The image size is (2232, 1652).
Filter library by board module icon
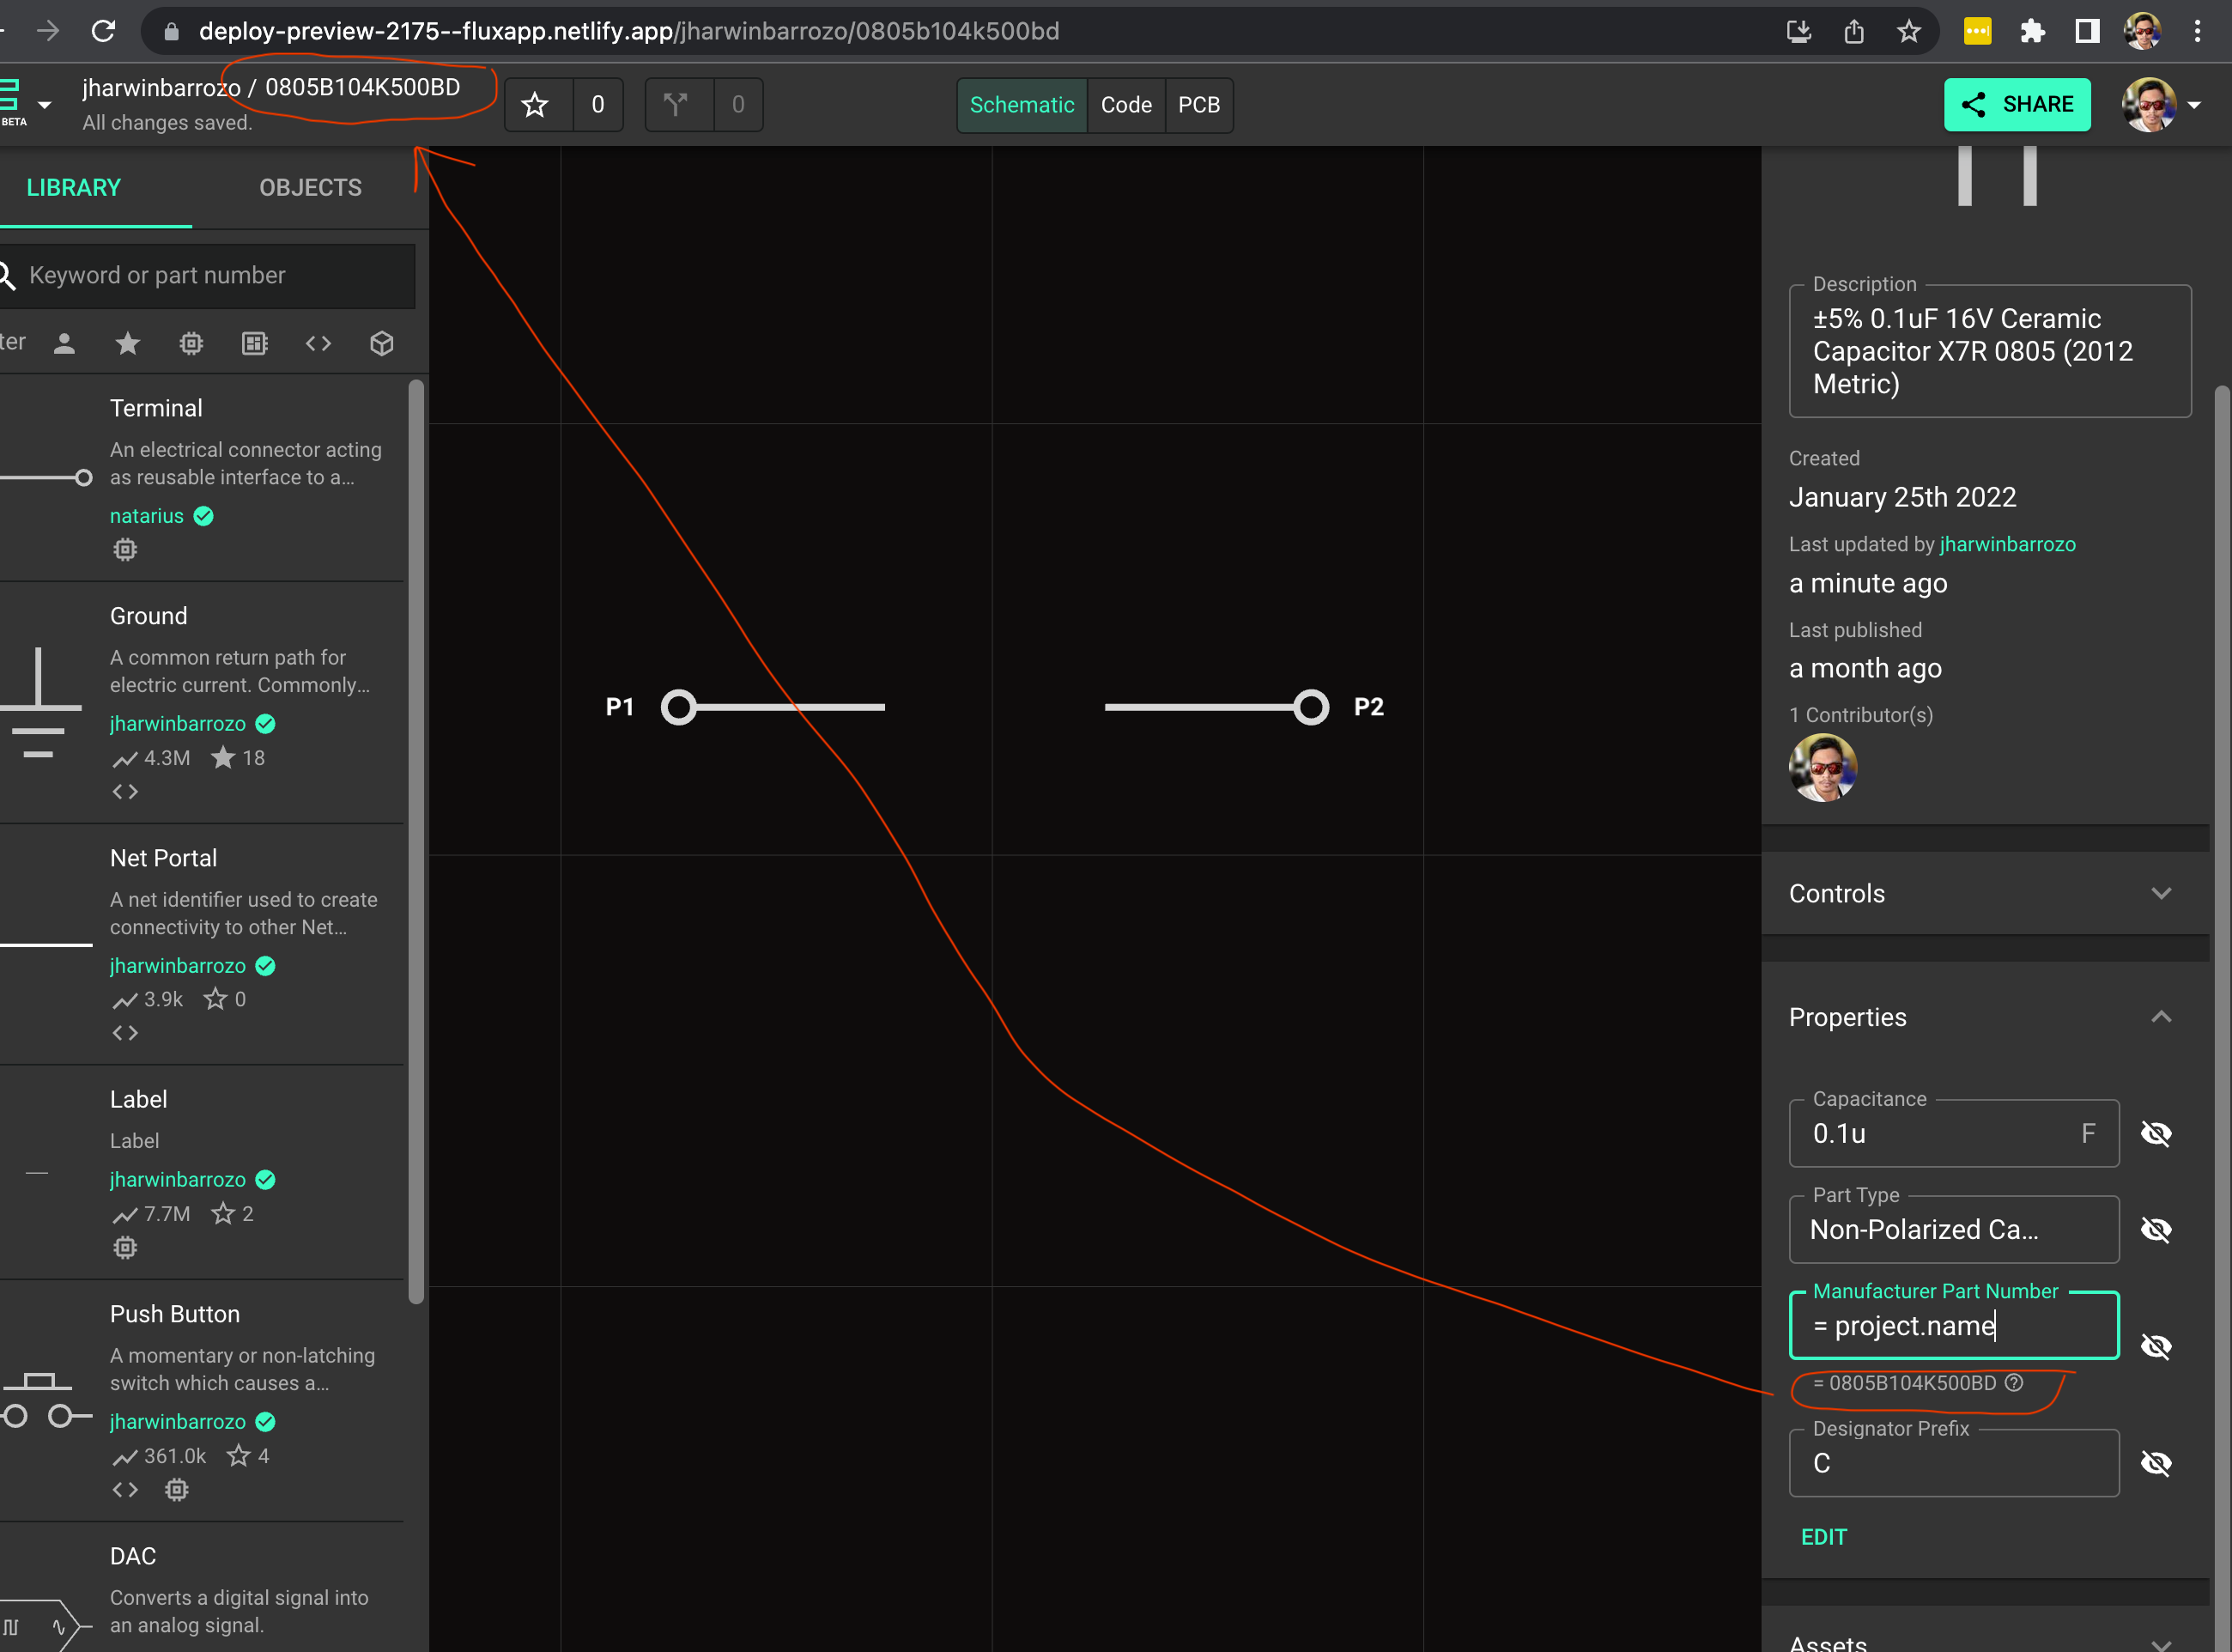tap(255, 343)
